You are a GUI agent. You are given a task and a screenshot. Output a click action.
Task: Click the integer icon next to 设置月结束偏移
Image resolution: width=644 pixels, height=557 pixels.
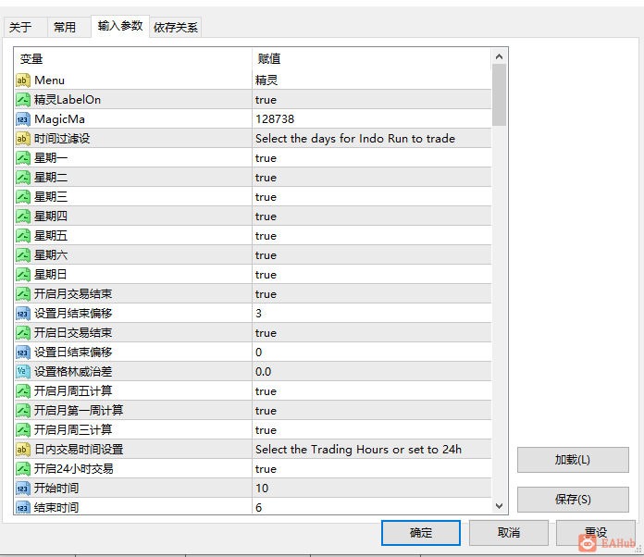click(23, 314)
